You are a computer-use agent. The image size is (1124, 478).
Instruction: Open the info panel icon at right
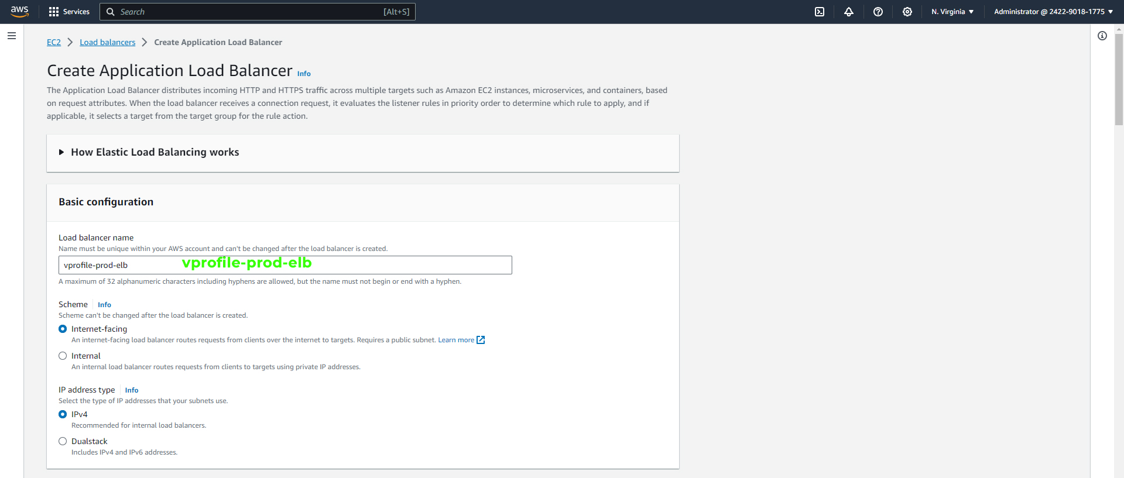[1102, 36]
